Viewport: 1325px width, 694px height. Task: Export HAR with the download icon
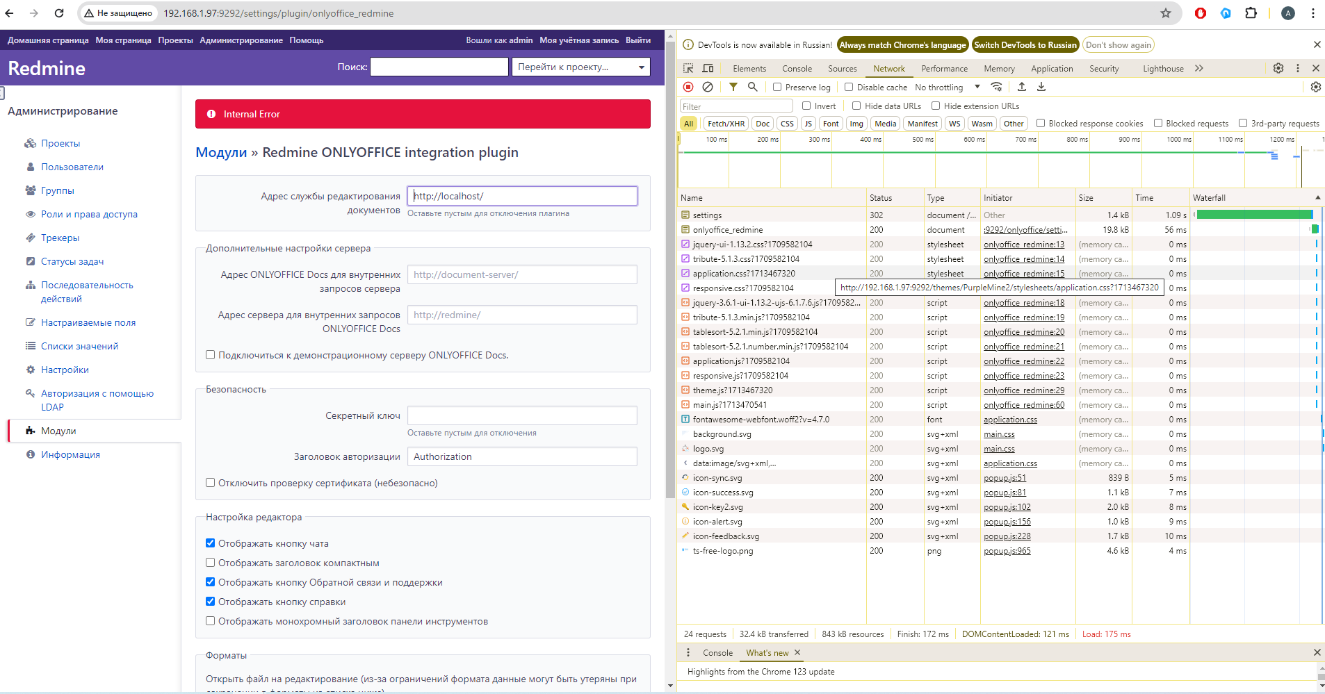click(x=1041, y=87)
